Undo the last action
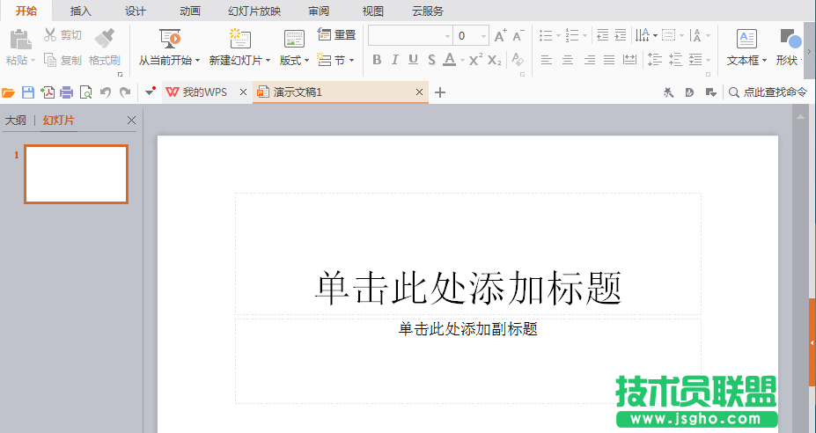816x433 pixels. [106, 92]
